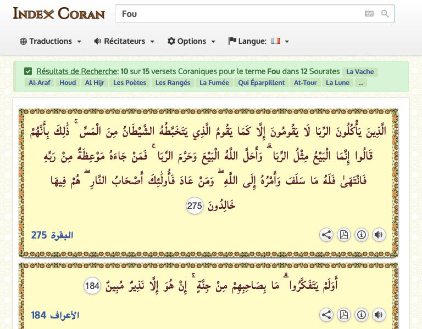
Task: Click the gear icon beside Options
Action: pos(171,41)
